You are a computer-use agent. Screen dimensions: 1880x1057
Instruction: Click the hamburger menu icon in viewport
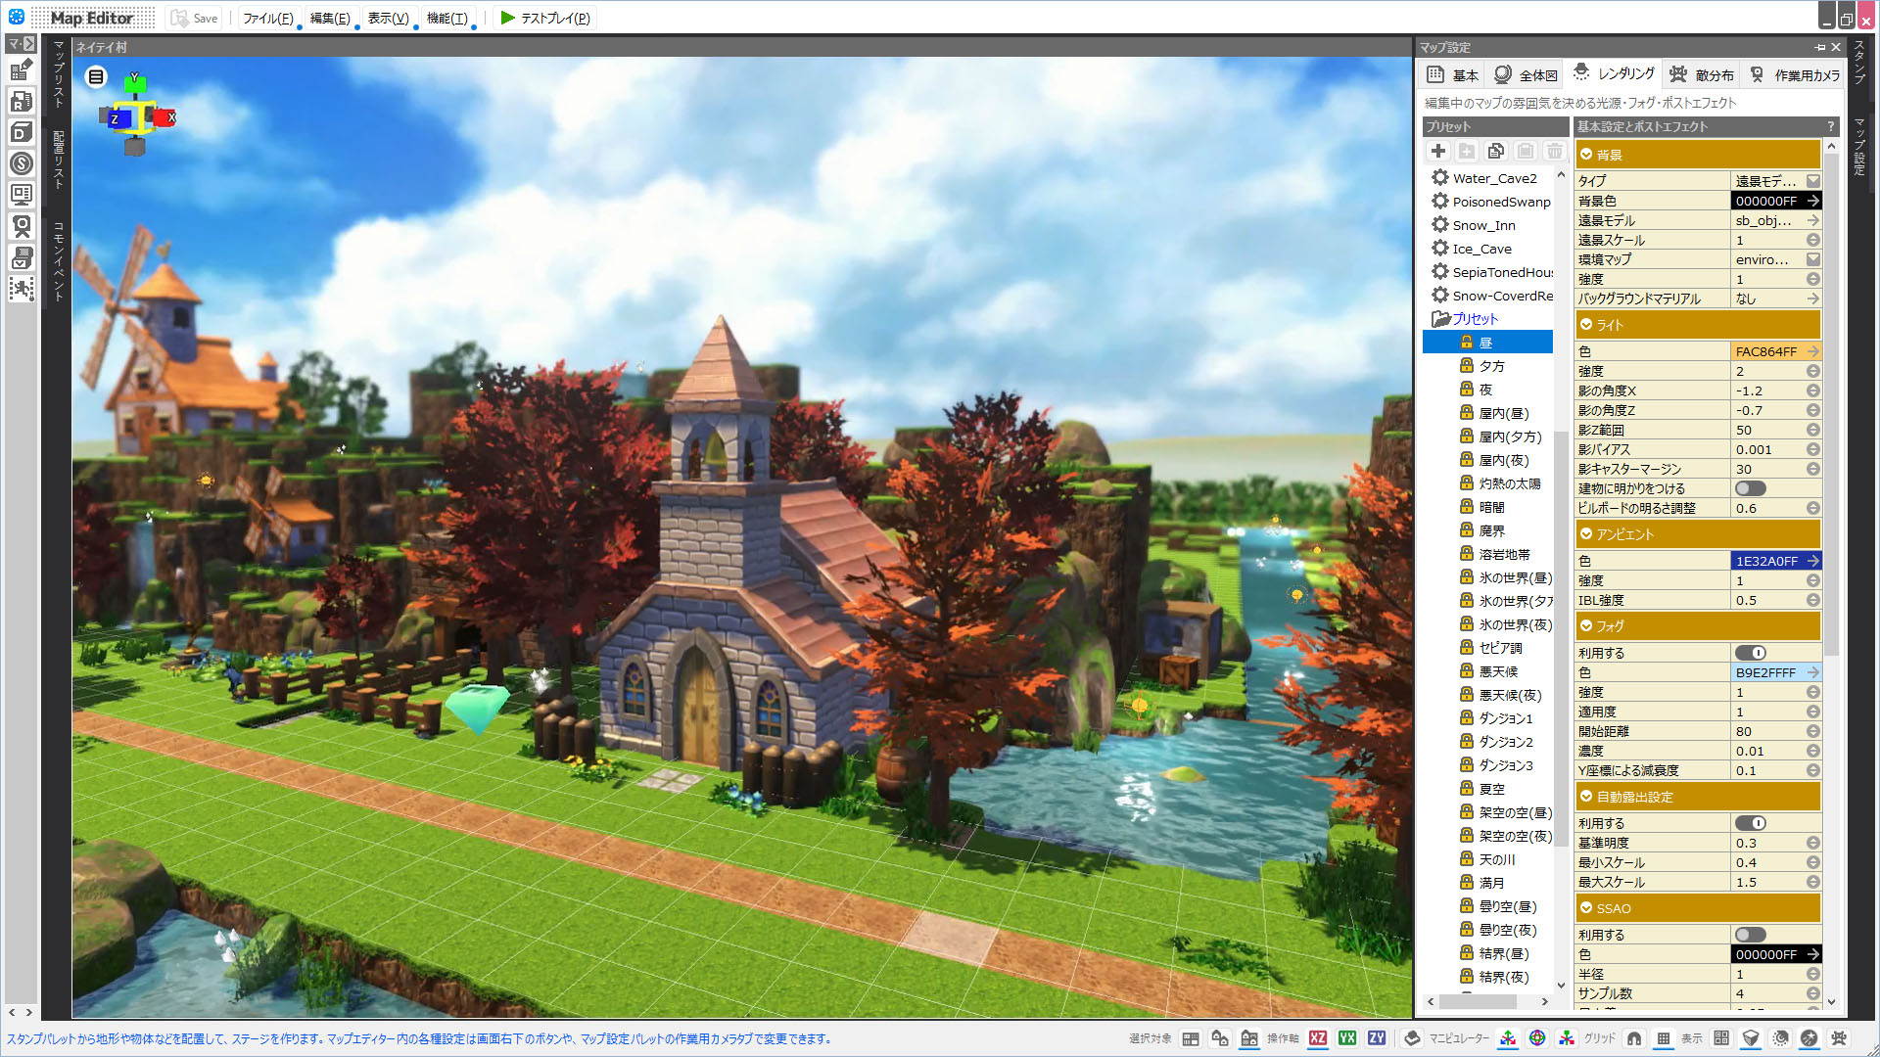pyautogui.click(x=96, y=76)
